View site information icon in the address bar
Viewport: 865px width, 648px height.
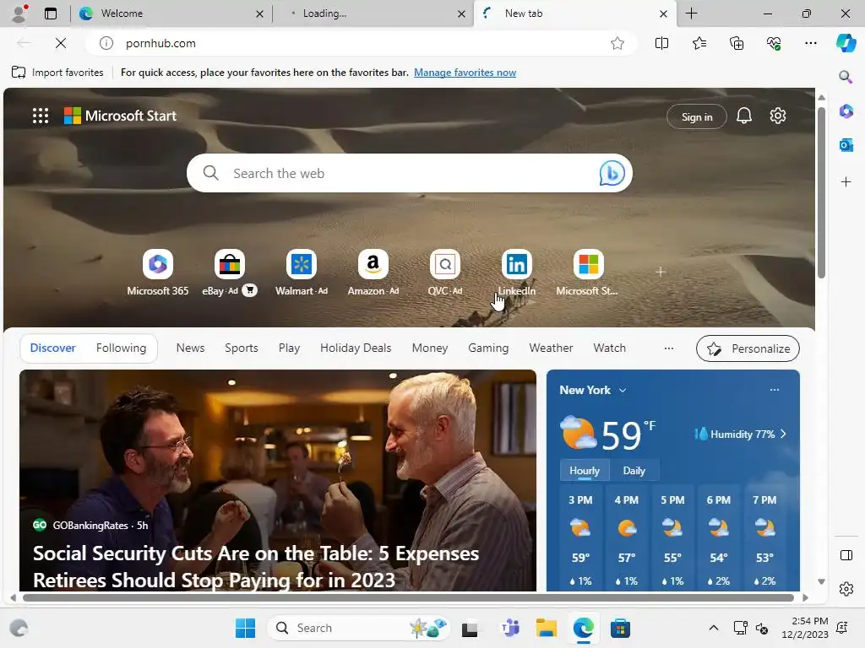[x=106, y=43]
